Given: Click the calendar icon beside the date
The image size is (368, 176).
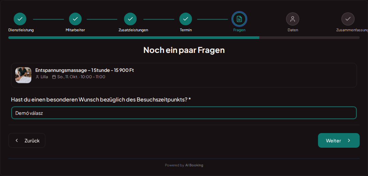Looking at the screenshot, I should click(54, 77).
